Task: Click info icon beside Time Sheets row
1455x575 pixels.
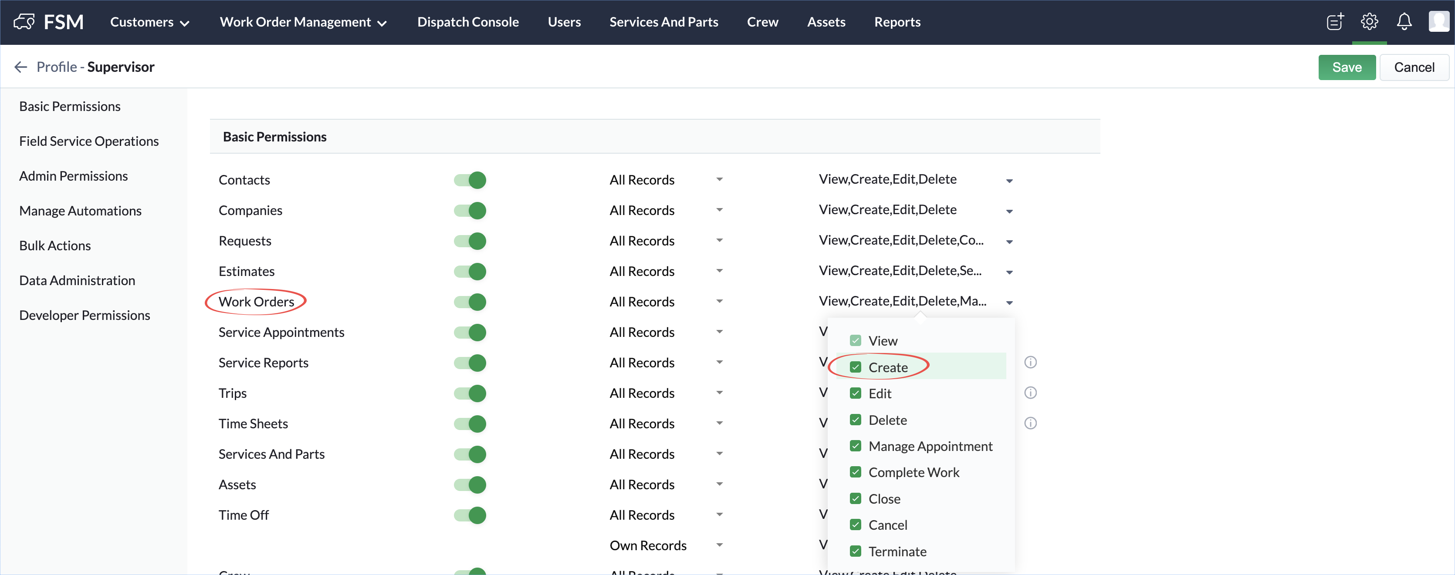Action: (x=1030, y=423)
